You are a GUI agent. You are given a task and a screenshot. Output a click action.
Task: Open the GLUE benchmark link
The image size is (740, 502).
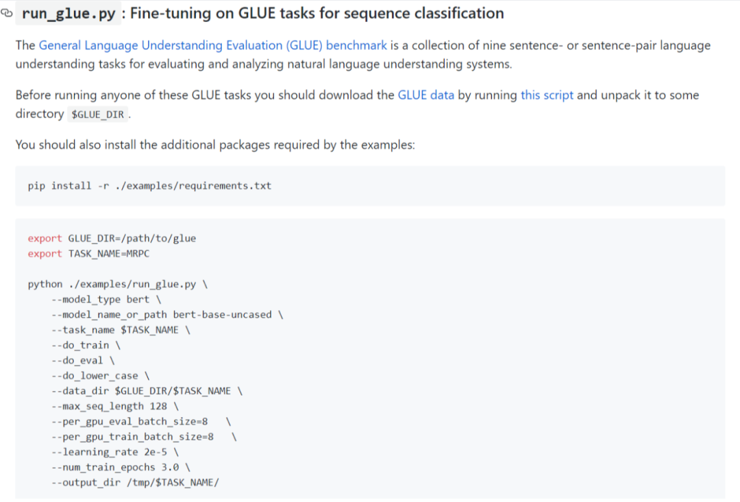point(212,45)
